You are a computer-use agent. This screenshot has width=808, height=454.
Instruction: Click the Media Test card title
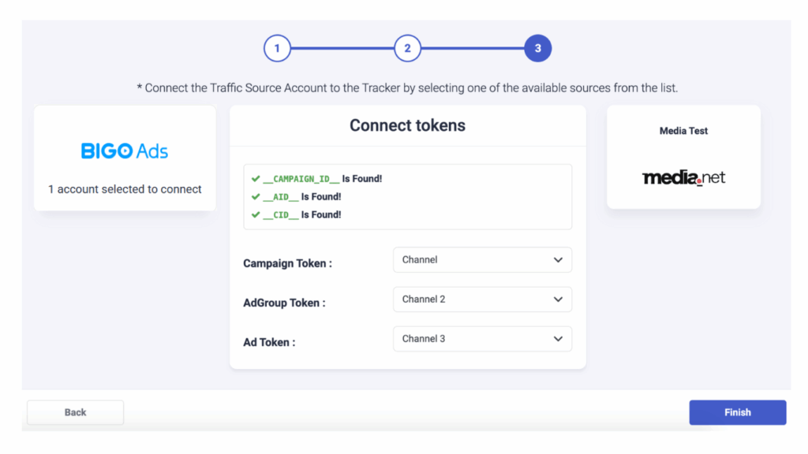pyautogui.click(x=683, y=131)
